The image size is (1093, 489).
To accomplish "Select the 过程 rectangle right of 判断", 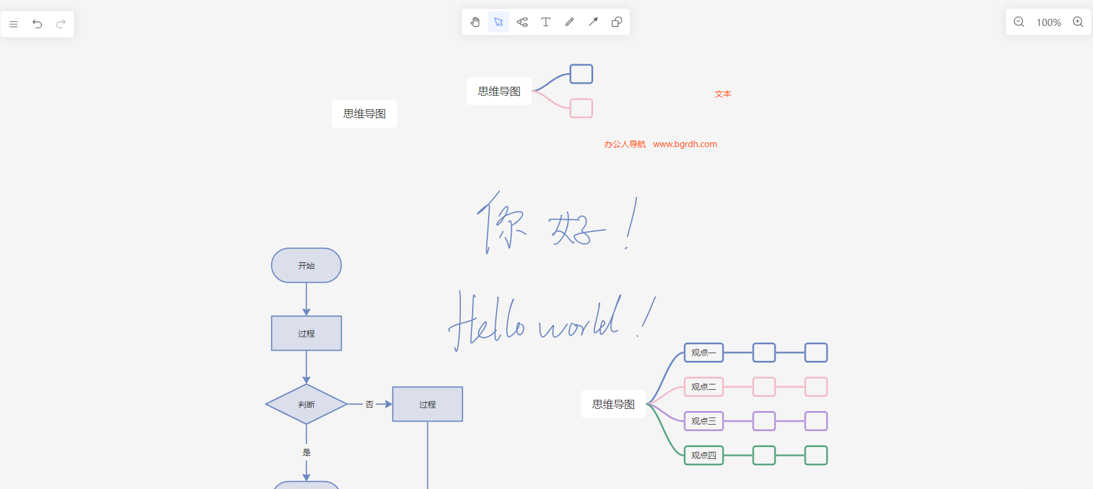I will tap(428, 404).
